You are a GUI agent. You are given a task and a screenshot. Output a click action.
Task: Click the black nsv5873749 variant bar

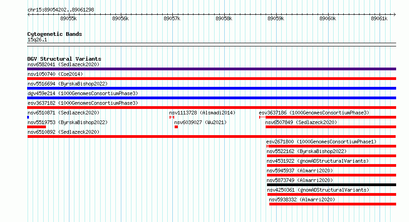(331, 185)
